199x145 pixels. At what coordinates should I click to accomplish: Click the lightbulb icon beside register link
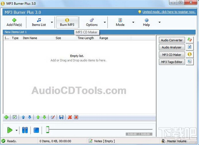(140, 12)
